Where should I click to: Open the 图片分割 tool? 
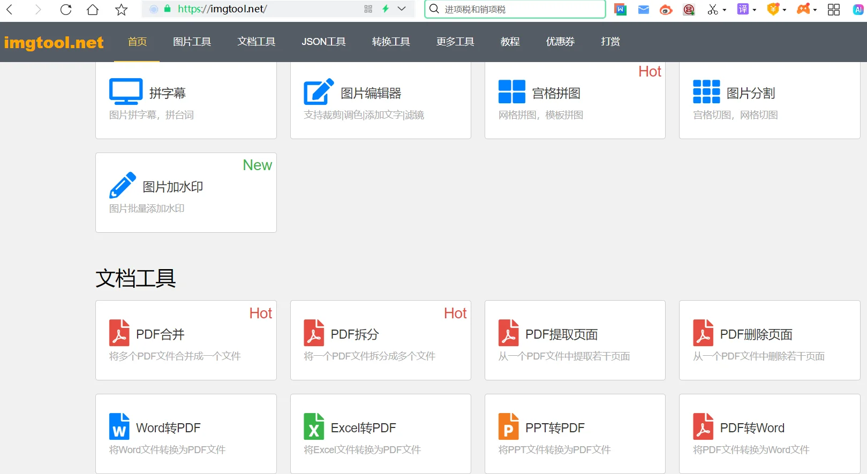(x=751, y=93)
